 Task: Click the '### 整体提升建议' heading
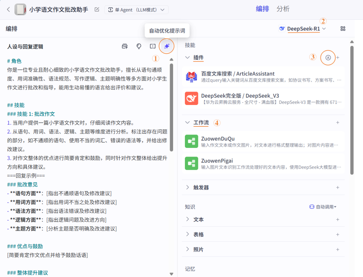click(x=28, y=273)
